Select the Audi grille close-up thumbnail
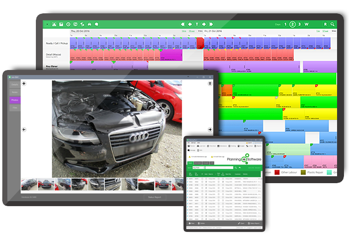Screen dimensions: 355x237 coord(113,185)
